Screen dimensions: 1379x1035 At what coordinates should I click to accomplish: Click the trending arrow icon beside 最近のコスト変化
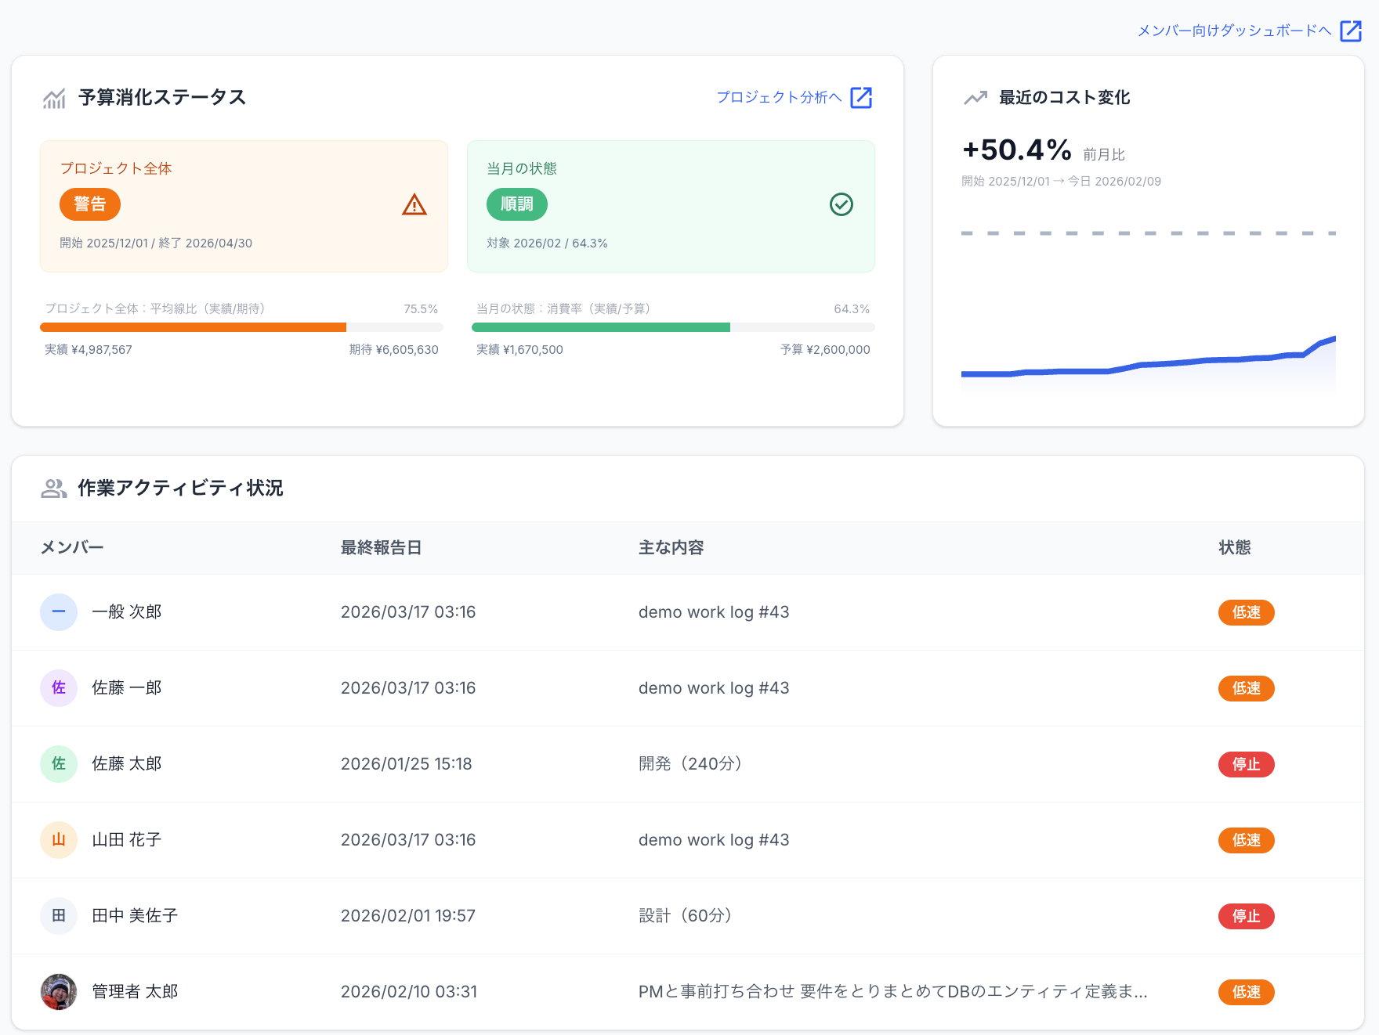[x=975, y=97]
